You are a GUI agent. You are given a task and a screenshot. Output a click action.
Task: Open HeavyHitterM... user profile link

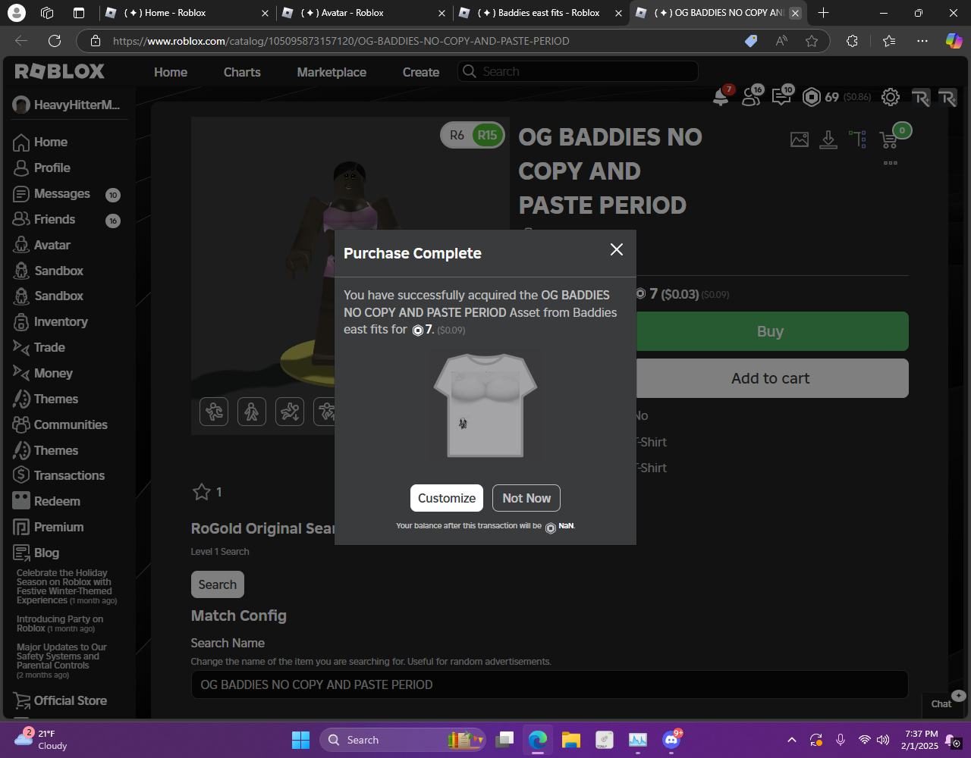(x=67, y=105)
